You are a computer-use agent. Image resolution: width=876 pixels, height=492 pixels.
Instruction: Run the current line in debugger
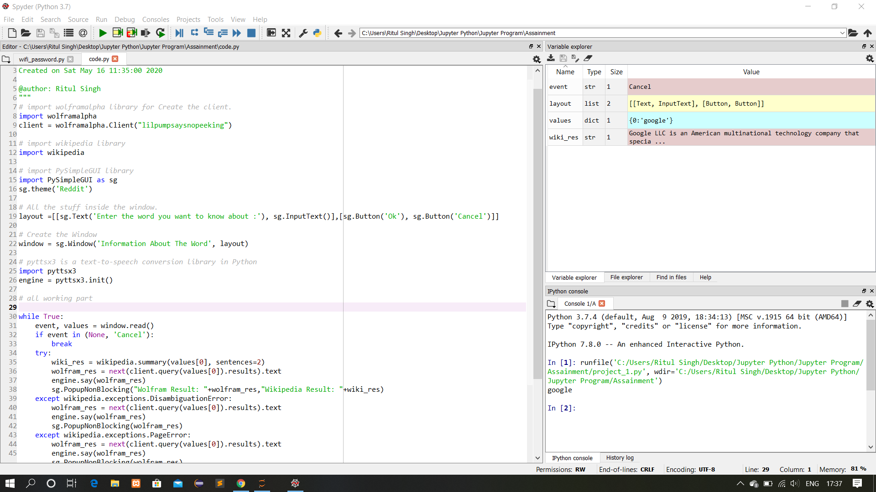click(194, 33)
